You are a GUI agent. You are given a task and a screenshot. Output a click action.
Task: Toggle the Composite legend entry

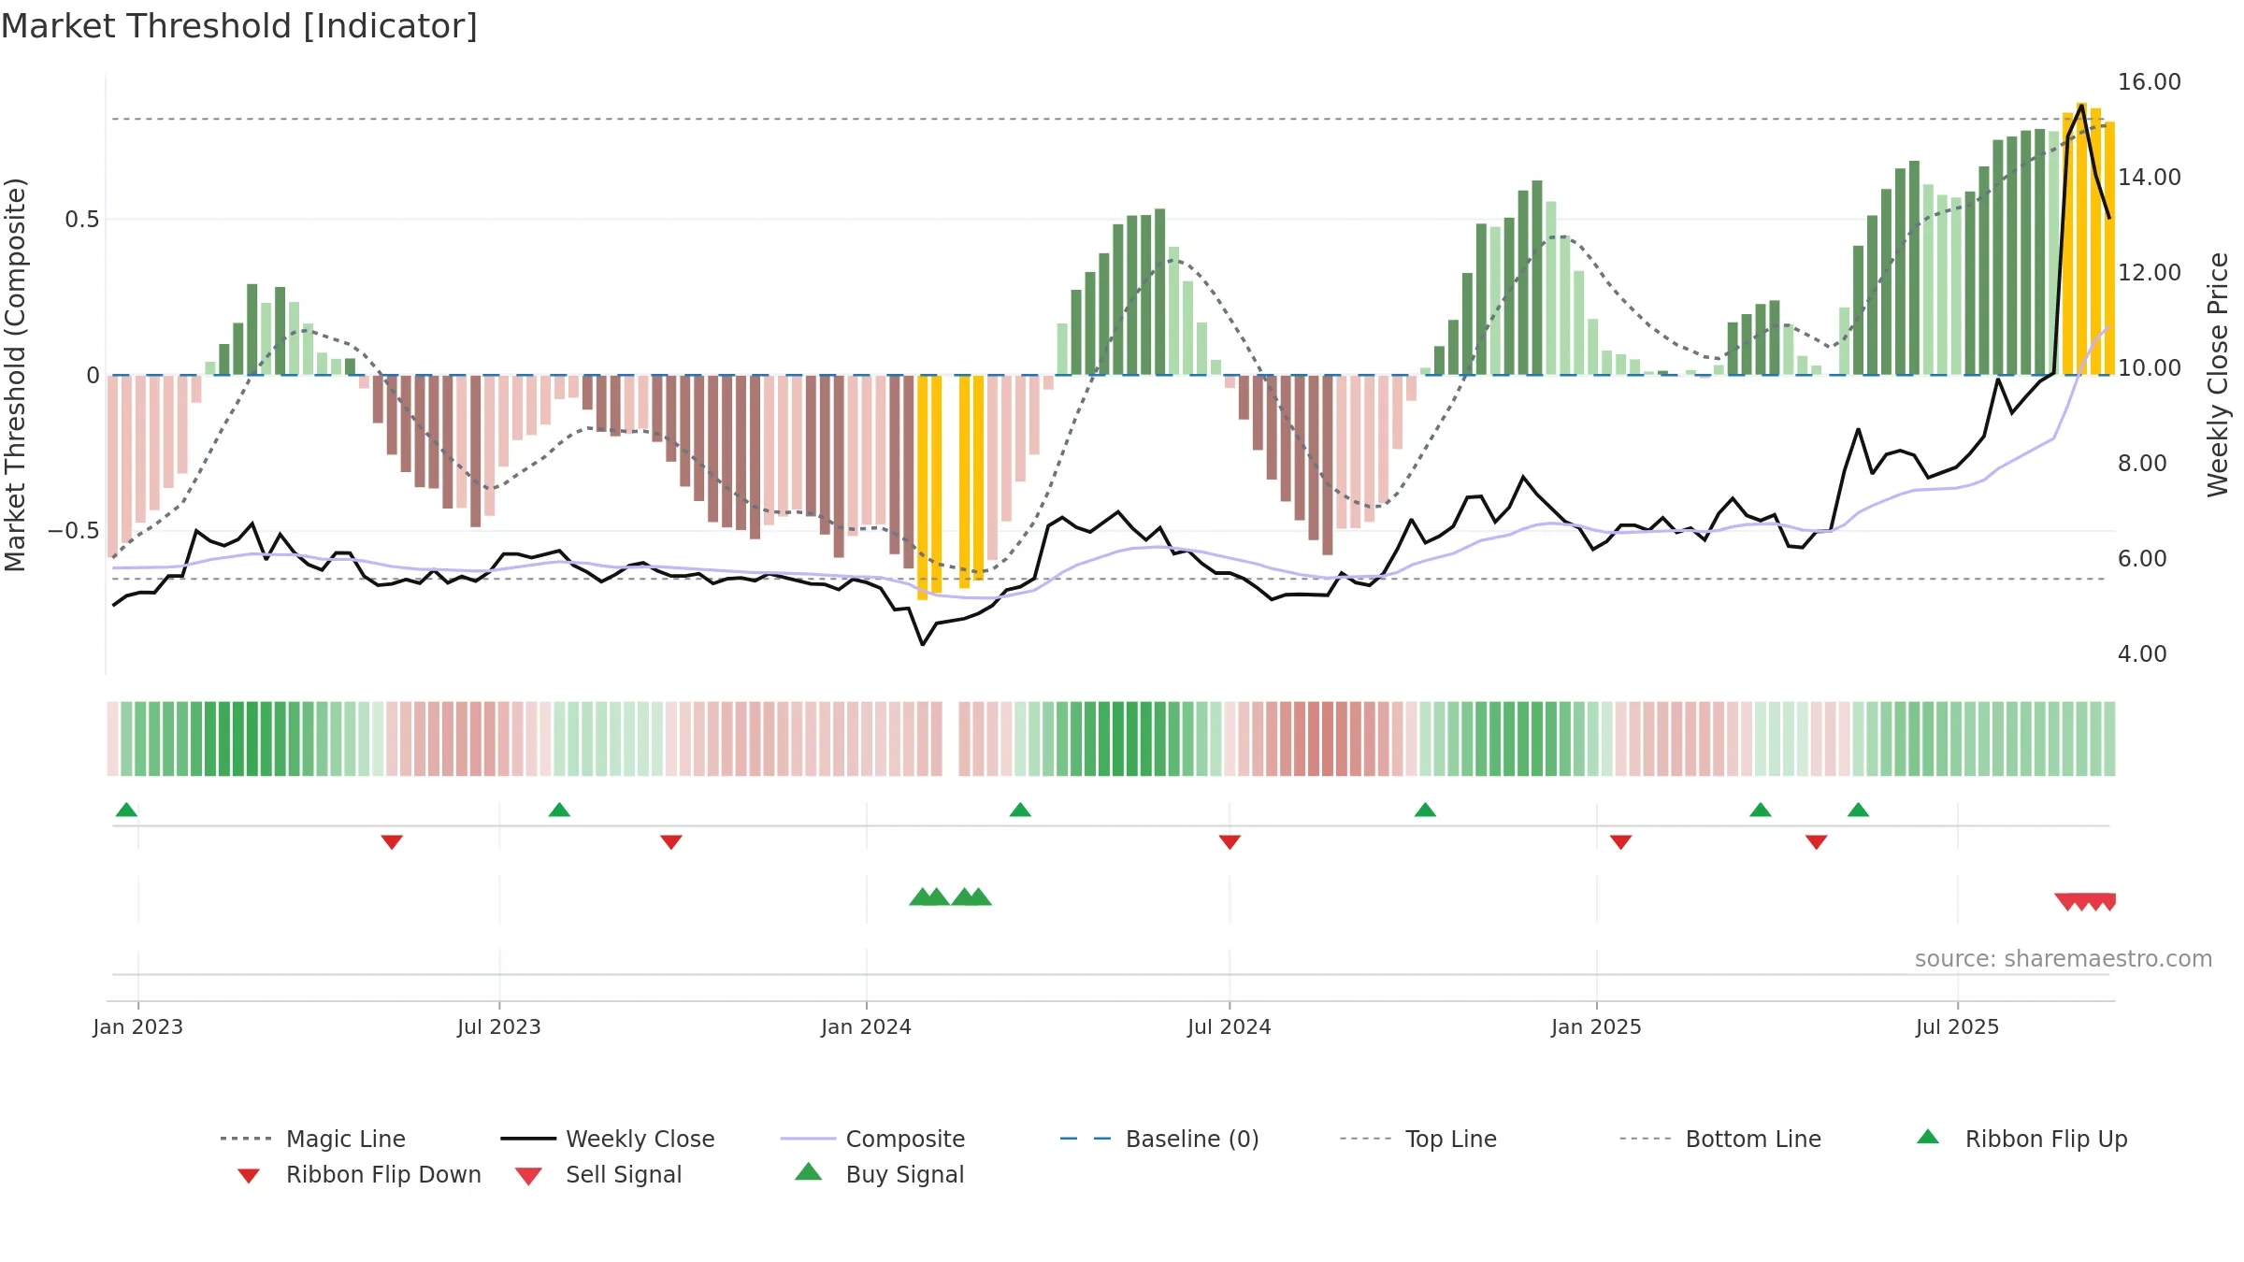point(872,1139)
